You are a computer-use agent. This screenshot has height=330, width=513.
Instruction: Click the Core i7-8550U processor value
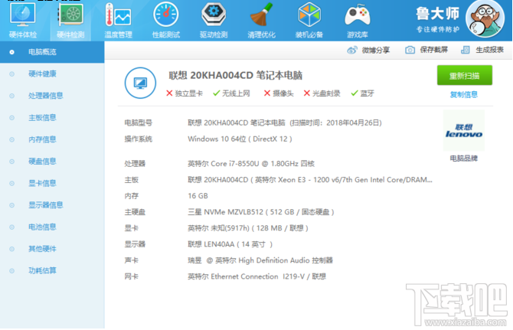coord(251,164)
